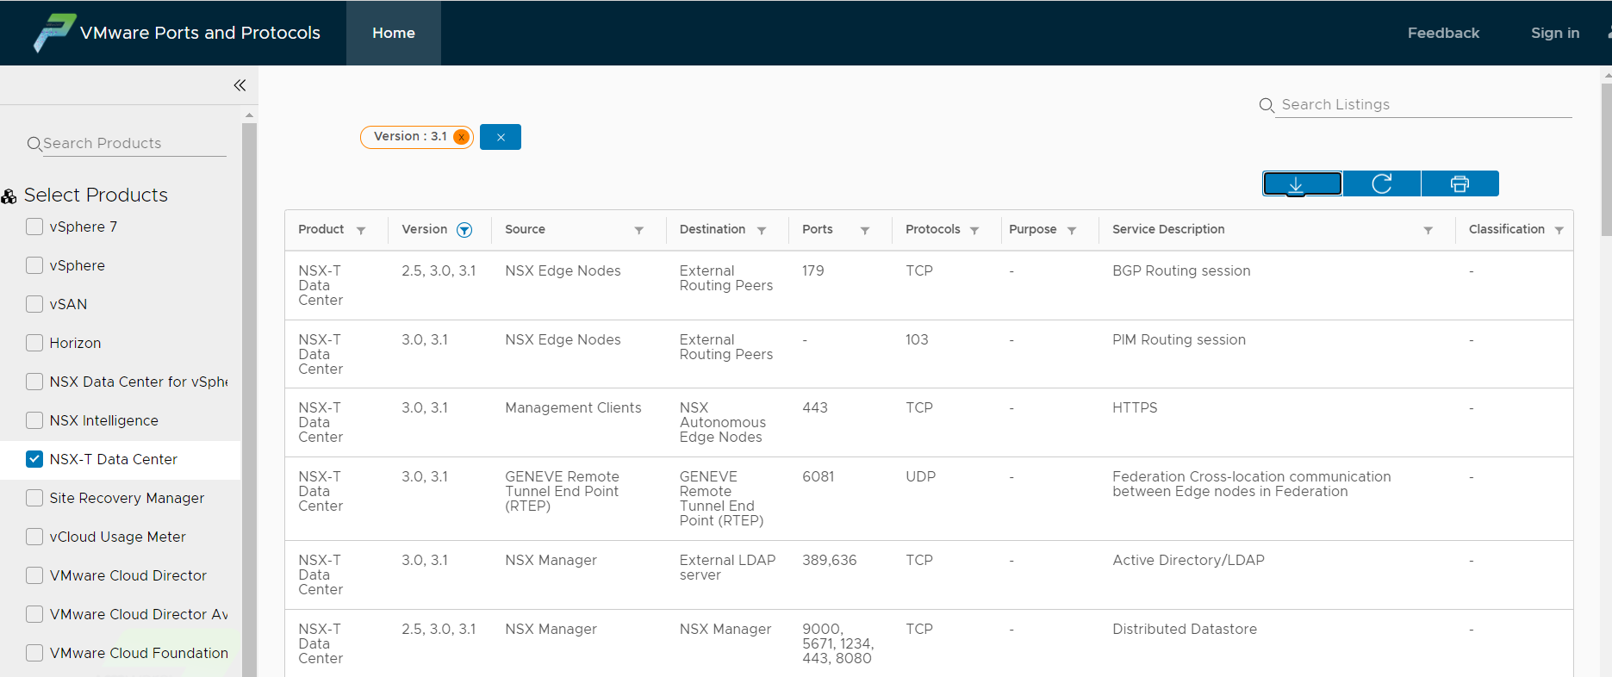Check NSX Data Center for vSphere checkbox
The height and width of the screenshot is (677, 1612).
34,382
